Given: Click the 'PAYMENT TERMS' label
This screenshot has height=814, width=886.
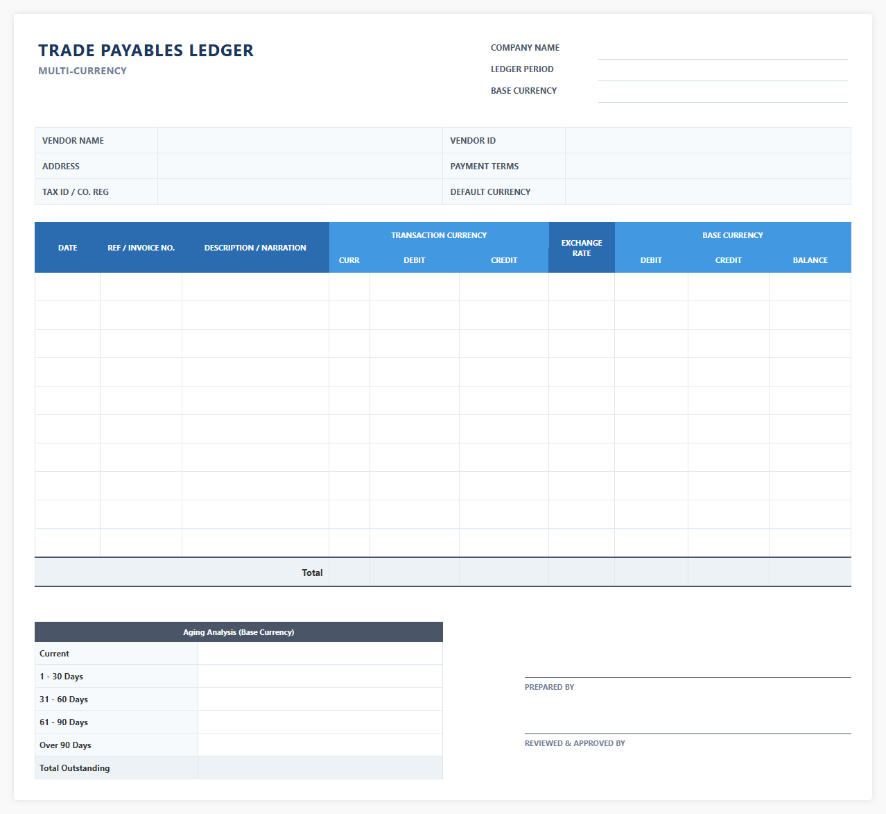Looking at the screenshot, I should point(484,166).
